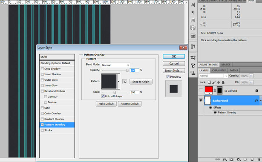The height and width of the screenshot is (162, 262).
Task: Hide the Background layer eye icon
Action: click(x=201, y=100)
